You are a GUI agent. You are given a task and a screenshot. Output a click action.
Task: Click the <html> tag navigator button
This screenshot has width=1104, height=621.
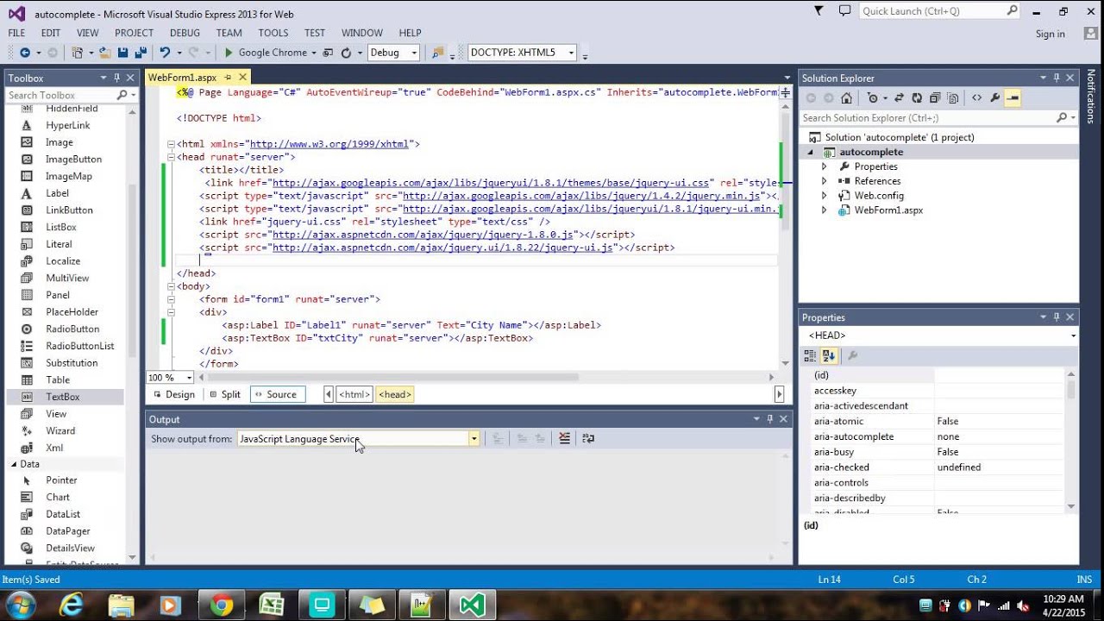(x=354, y=394)
